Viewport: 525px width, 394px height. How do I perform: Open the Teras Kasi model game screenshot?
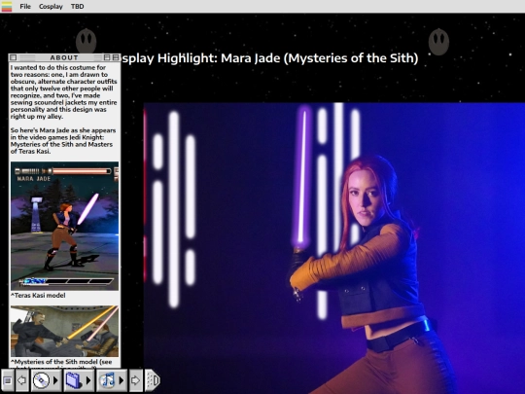coord(64,226)
